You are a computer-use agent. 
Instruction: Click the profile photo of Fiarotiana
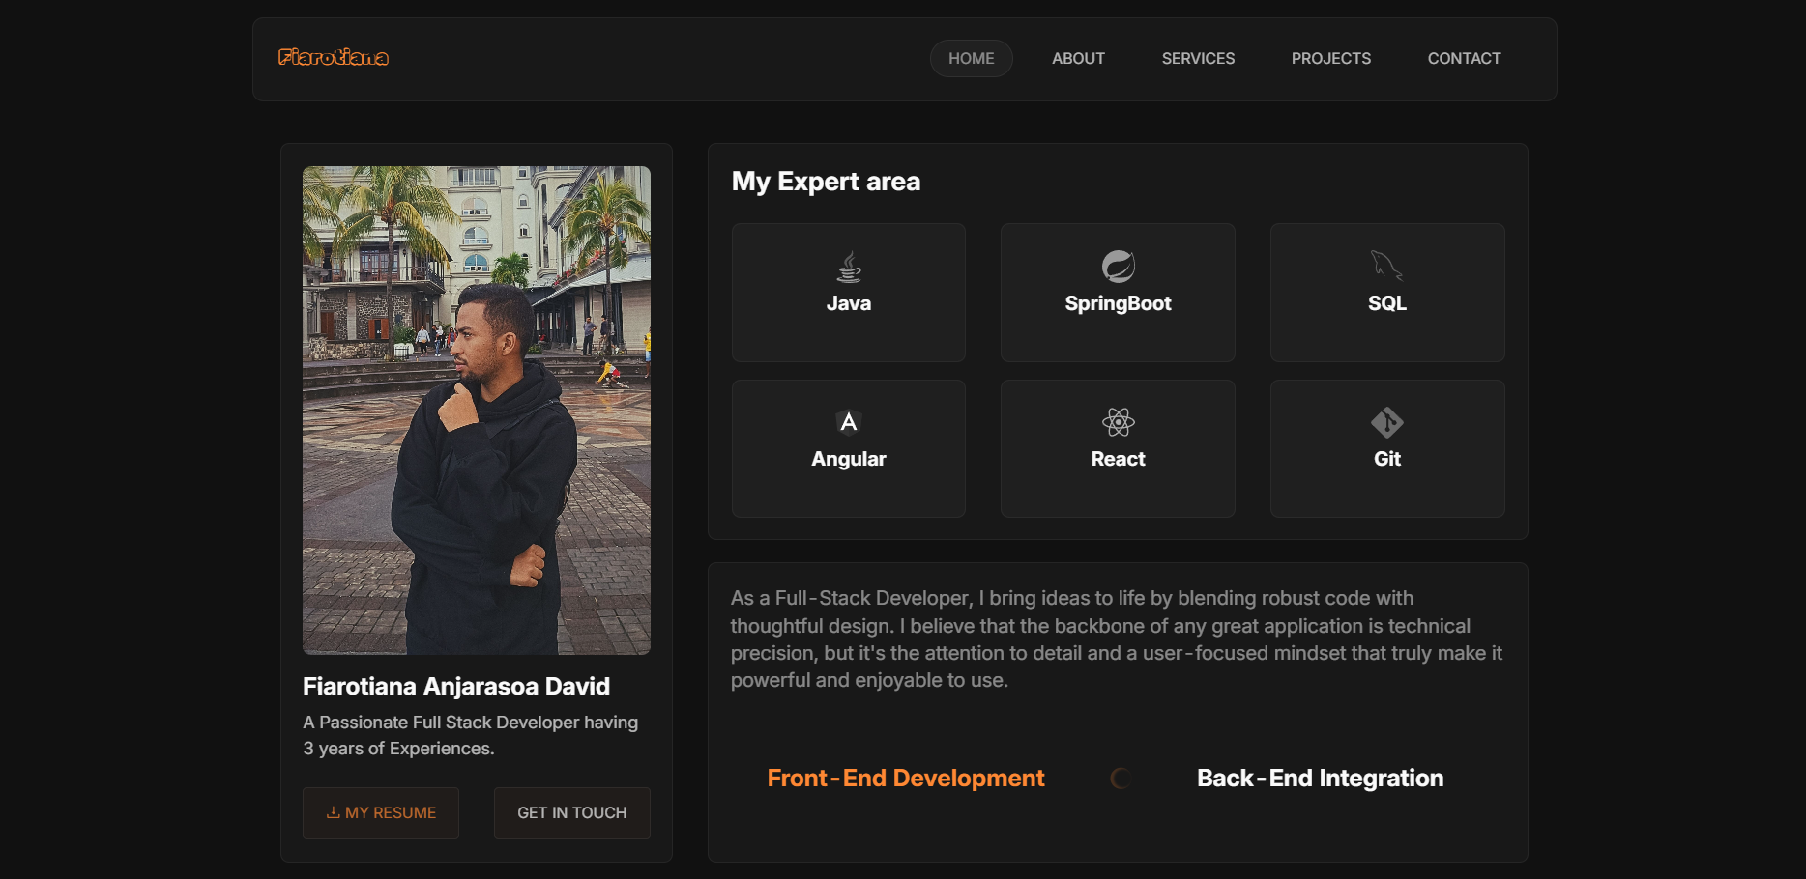coord(477,411)
